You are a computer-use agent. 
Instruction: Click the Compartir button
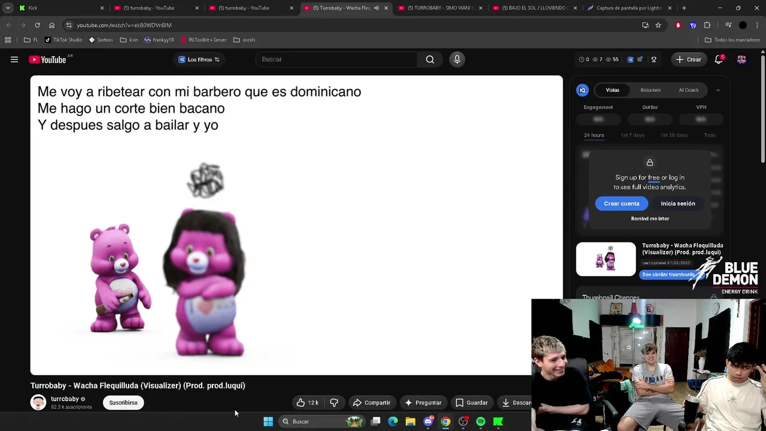coord(372,403)
